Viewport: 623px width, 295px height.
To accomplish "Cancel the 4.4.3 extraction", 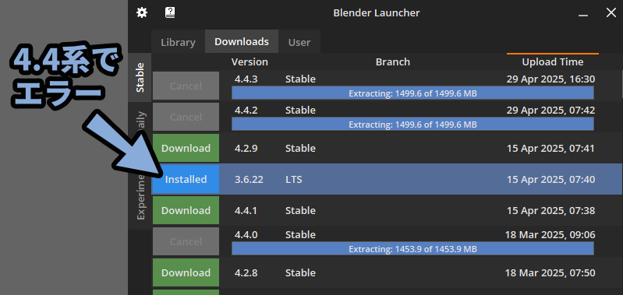I will [x=186, y=86].
